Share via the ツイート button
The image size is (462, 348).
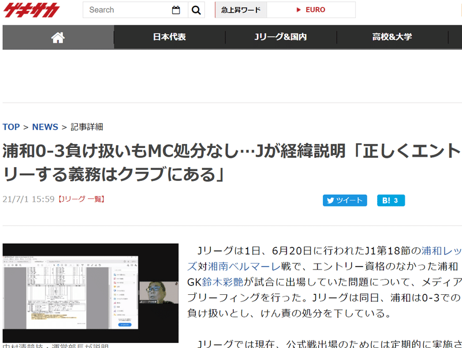click(345, 201)
